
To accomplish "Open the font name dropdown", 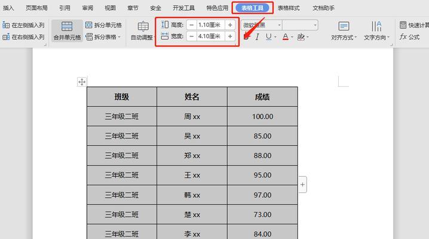I will tap(280, 25).
